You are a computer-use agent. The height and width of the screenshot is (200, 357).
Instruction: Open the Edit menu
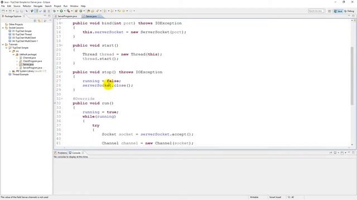9,6
